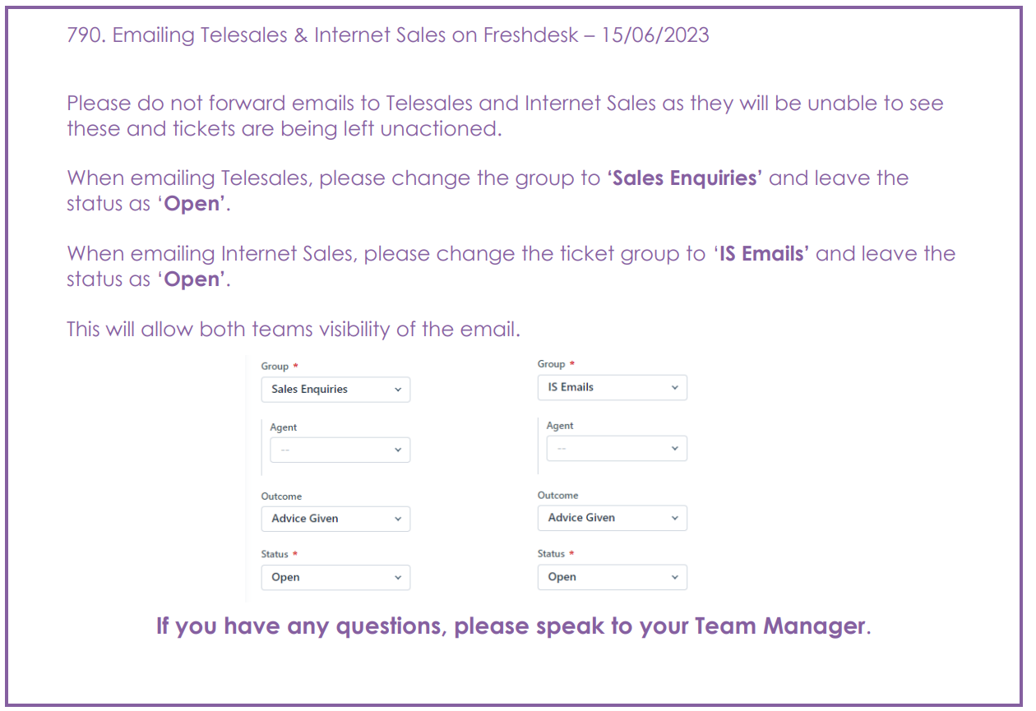Click the chevron arrow in Sales Enquiries box

point(398,390)
